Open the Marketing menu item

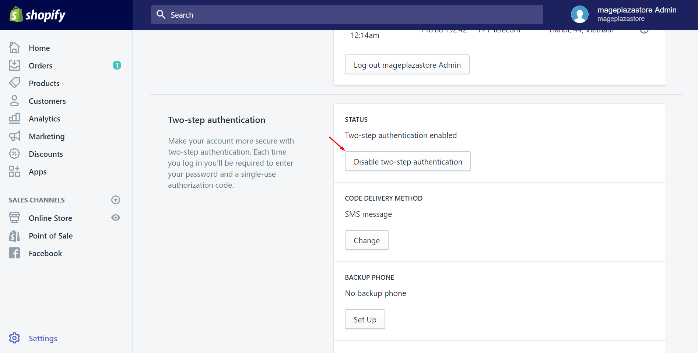(x=47, y=136)
